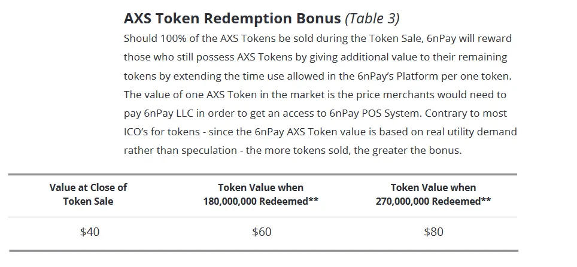Click the $60 table cell
577x267 pixels.
[262, 232]
